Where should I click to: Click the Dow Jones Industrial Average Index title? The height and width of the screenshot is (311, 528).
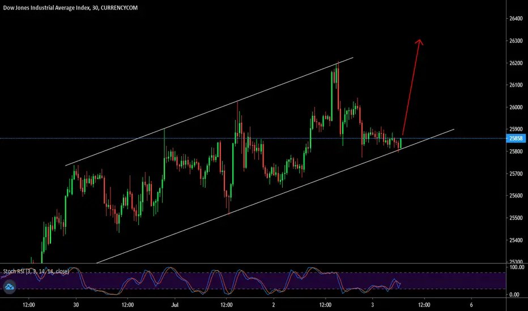(x=70, y=8)
